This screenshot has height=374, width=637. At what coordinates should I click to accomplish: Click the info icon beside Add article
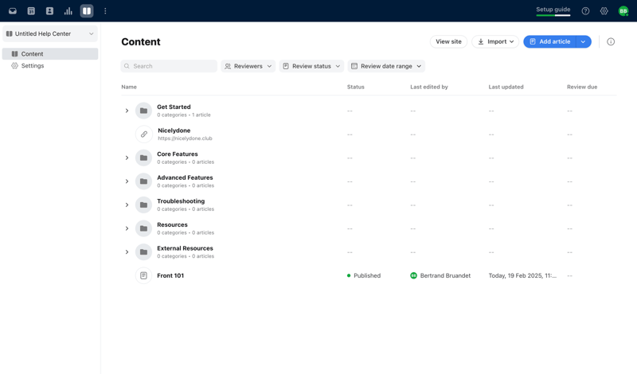(x=611, y=41)
